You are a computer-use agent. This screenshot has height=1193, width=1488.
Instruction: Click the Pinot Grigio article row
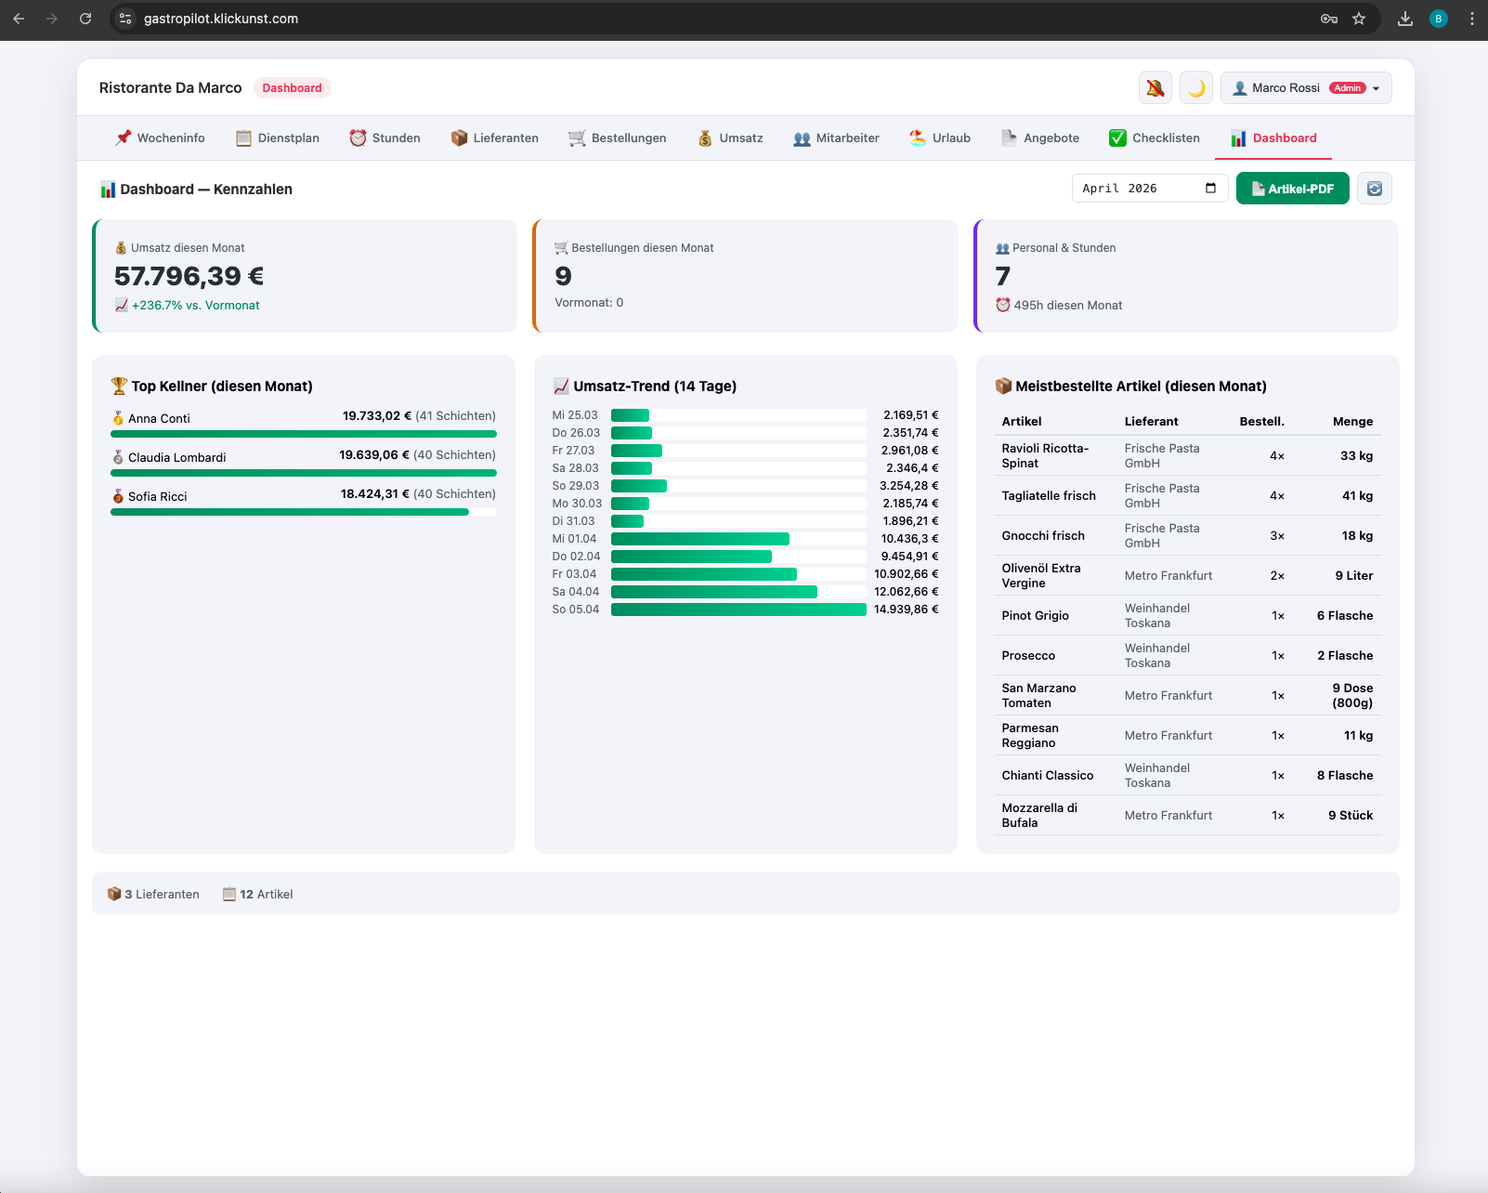tap(1187, 615)
